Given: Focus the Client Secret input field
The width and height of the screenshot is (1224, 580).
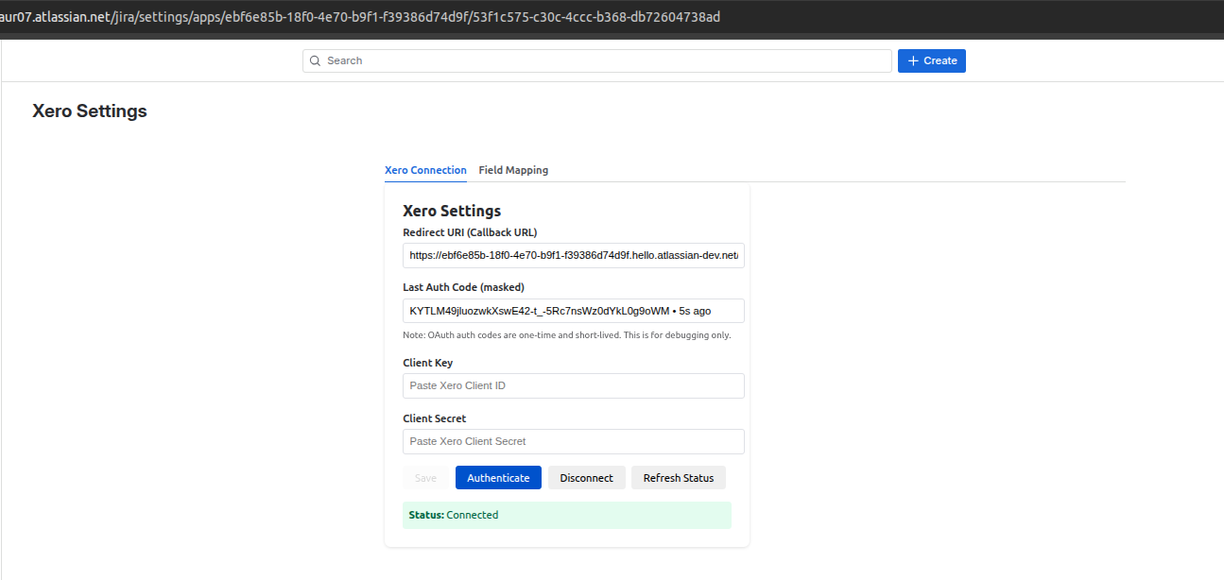Looking at the screenshot, I should [x=574, y=441].
